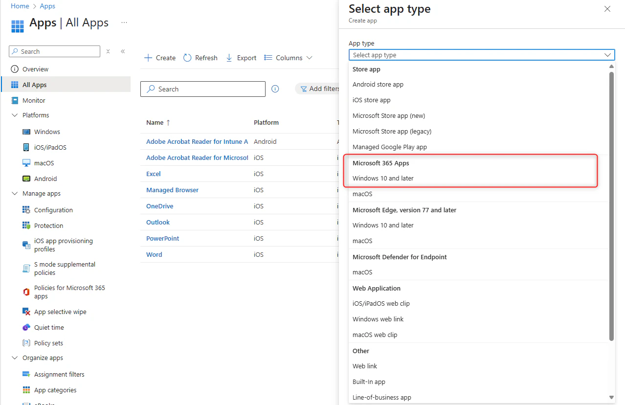This screenshot has width=625, height=405.
Task: Click the Monitor book icon in sidebar
Action: coord(15,100)
